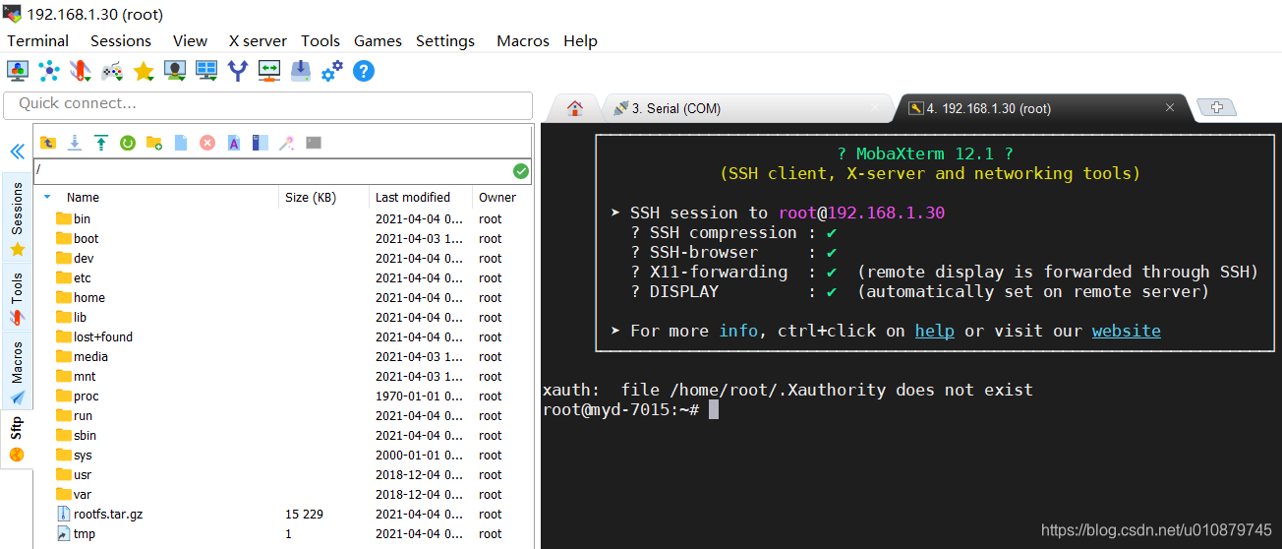The height and width of the screenshot is (549, 1282).
Task: Click the Servers network icon
Action: point(49,71)
